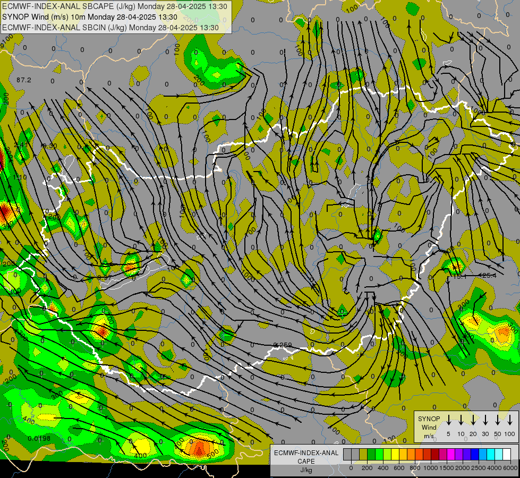Pick the cyan swatch left of 4000 tick
The width and height of the screenshot is (520, 478).
[x=491, y=454]
